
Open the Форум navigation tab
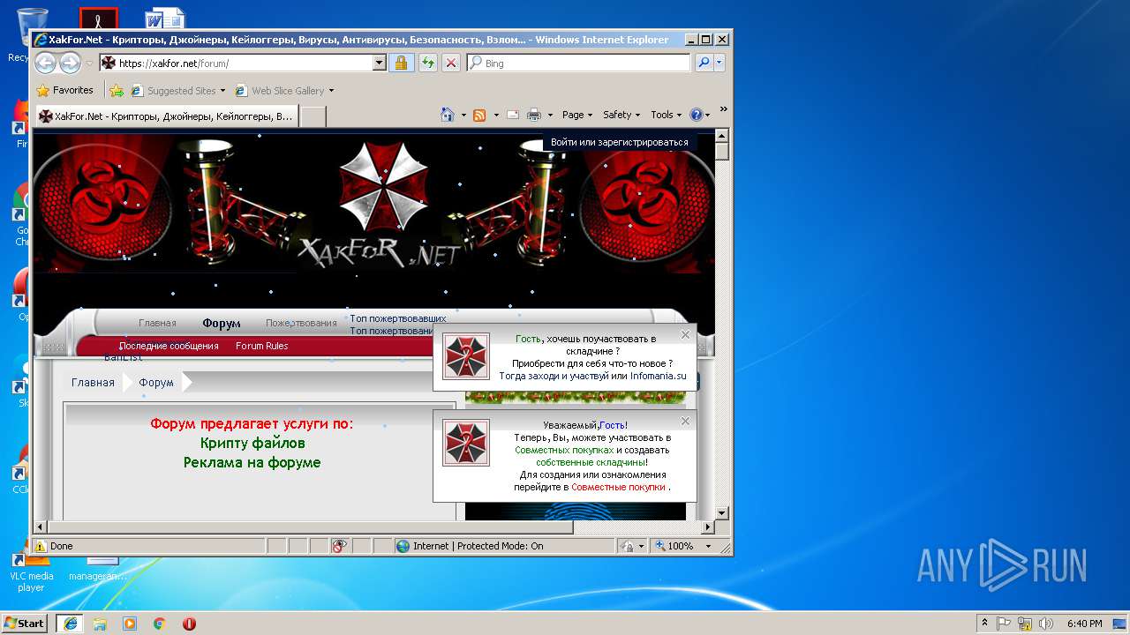221,323
